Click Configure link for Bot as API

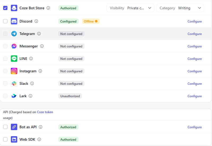[x=195, y=127]
